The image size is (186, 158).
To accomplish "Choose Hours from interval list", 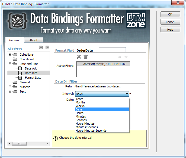I will 102,113.
